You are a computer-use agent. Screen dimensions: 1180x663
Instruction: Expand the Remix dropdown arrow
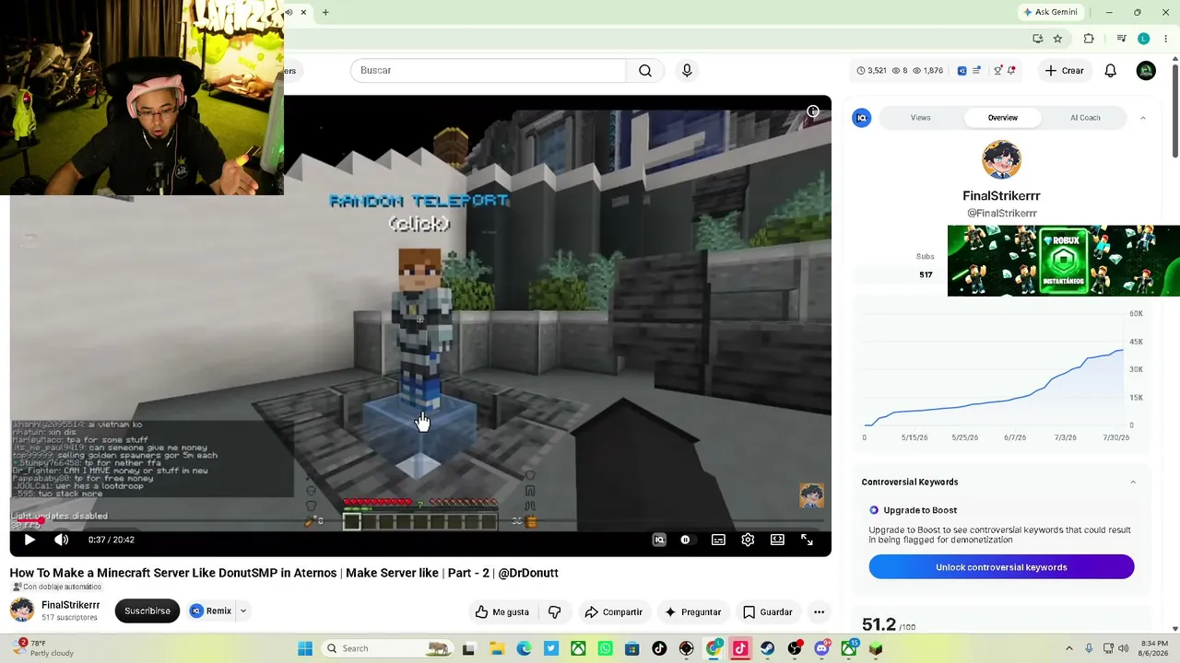pos(243,611)
